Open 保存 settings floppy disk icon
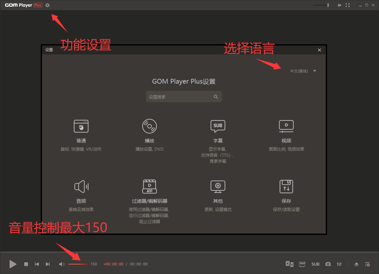This screenshot has width=379, height=274. [286, 187]
